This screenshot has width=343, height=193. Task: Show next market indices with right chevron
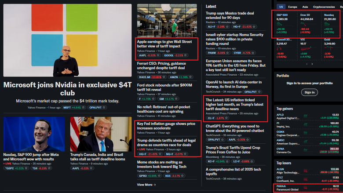[x=312, y=64]
